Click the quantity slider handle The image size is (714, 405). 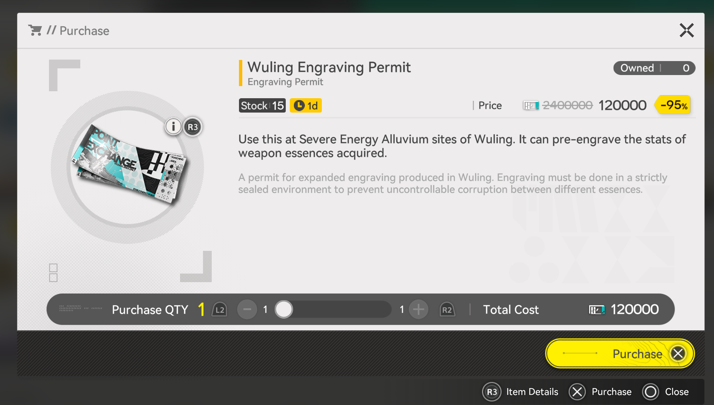pyautogui.click(x=284, y=309)
